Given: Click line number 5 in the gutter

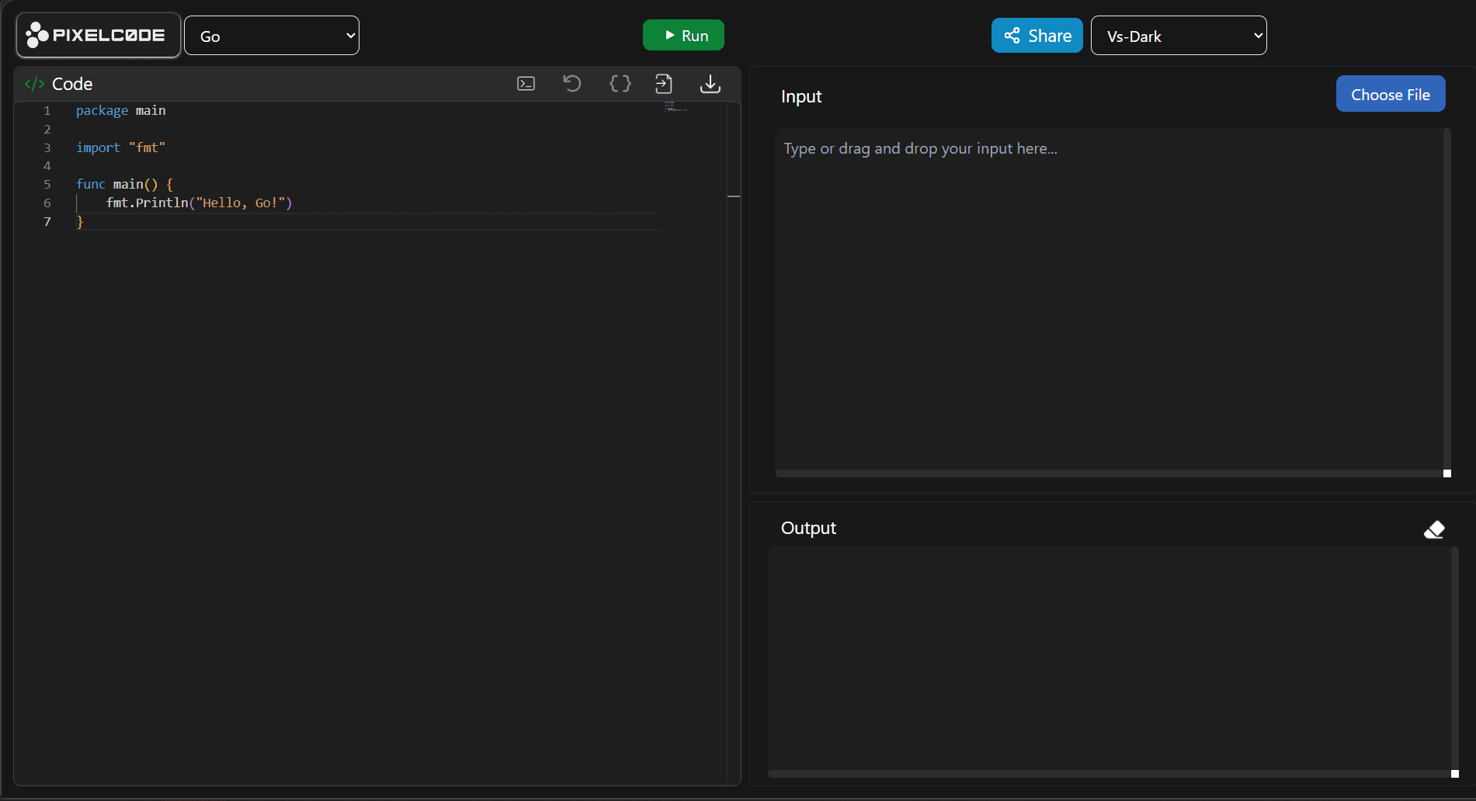Looking at the screenshot, I should [x=47, y=184].
